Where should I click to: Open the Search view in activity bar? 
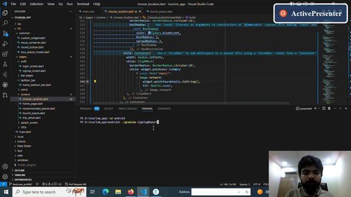pos(5,23)
